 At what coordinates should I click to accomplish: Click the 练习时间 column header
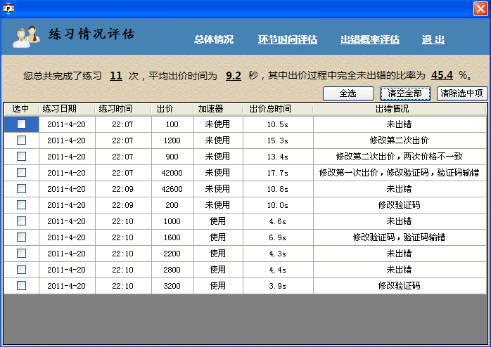[x=123, y=109]
